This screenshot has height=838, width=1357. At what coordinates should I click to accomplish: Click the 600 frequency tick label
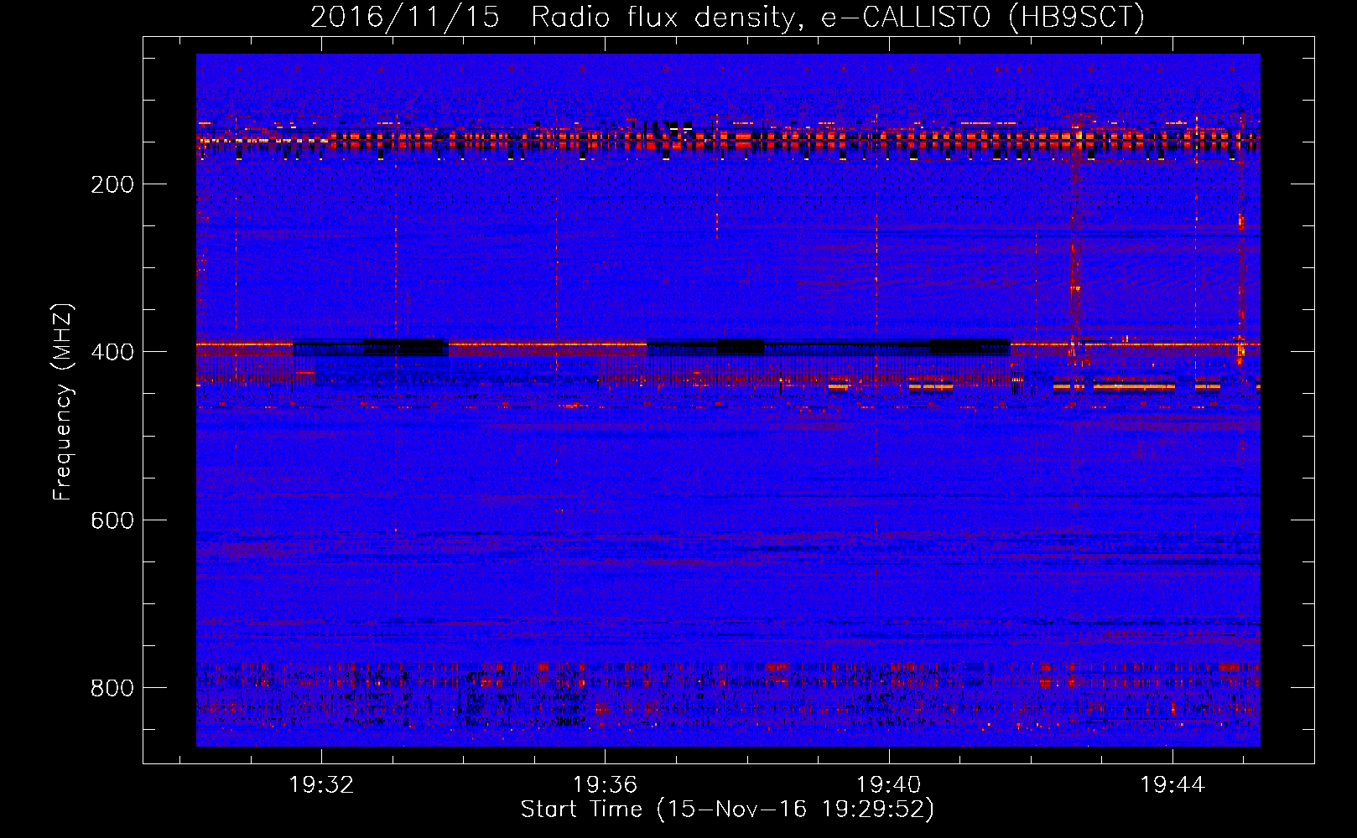[x=112, y=520]
